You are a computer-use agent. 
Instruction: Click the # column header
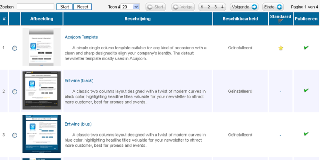[x=4, y=19]
